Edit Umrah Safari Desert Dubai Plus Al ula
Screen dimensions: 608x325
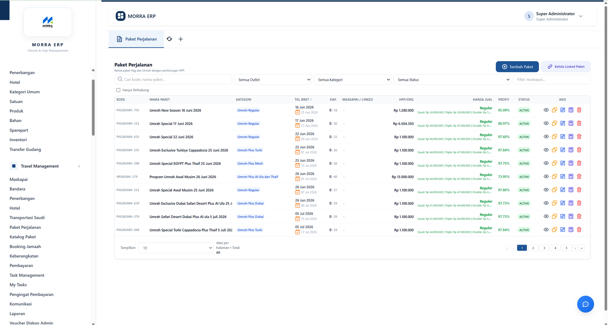point(563,216)
